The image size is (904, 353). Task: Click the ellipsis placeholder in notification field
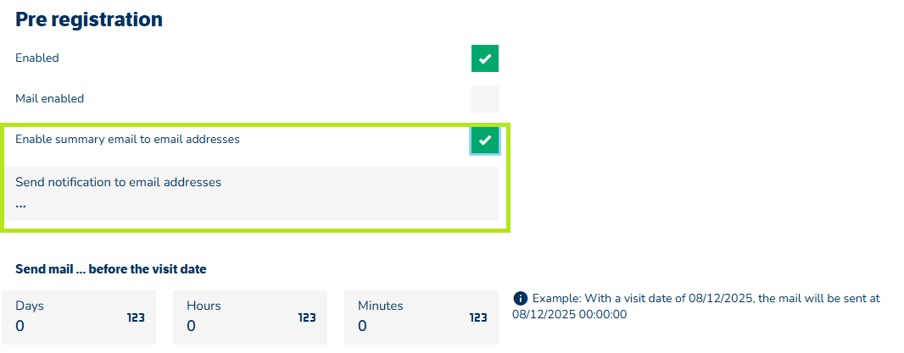20,203
